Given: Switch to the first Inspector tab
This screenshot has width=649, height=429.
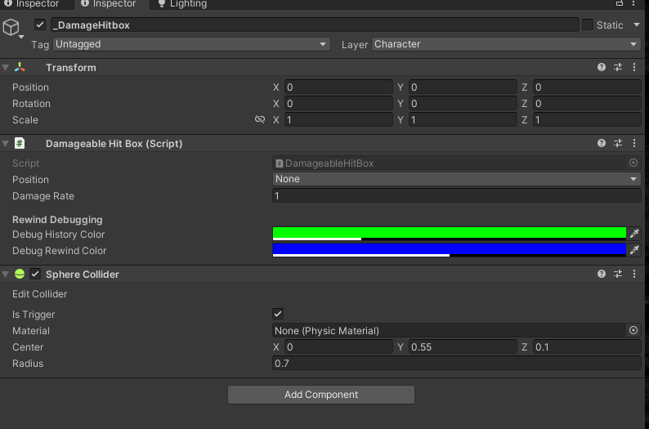Looking at the screenshot, I should pos(32,4).
